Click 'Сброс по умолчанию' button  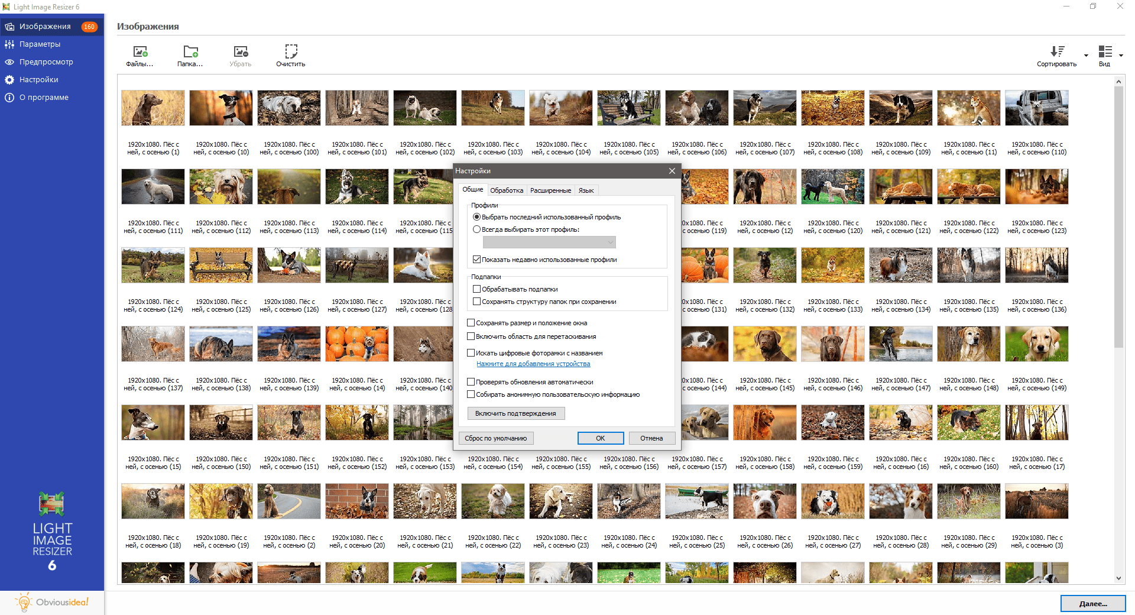(495, 438)
